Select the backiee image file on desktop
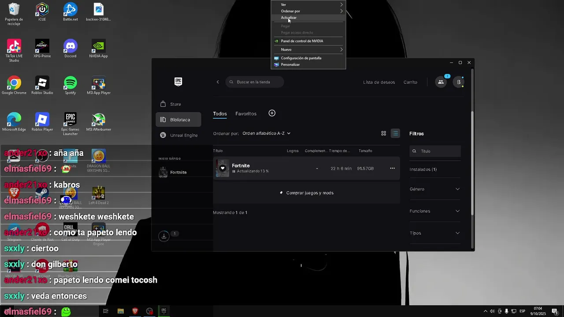 98,12
